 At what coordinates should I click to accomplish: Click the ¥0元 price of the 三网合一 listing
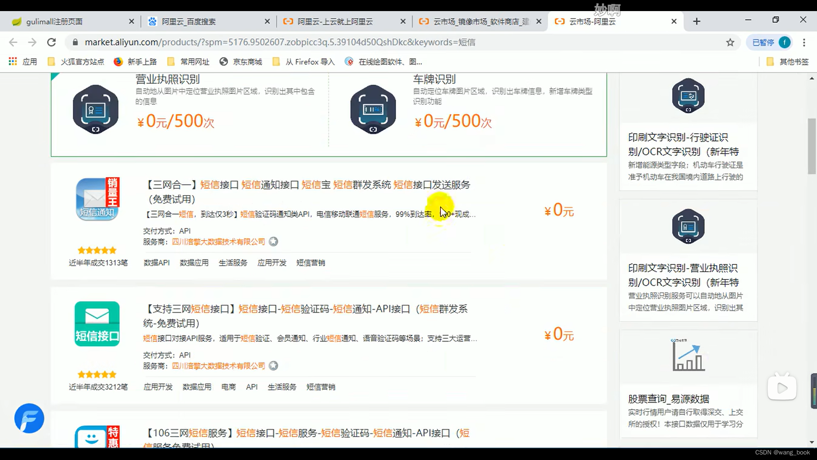click(559, 210)
